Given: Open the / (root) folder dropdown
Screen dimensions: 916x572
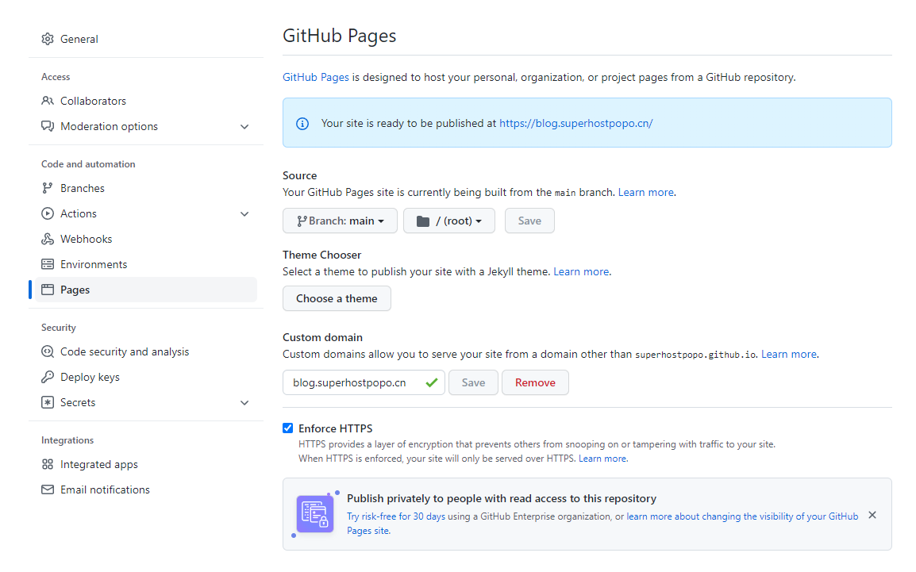Looking at the screenshot, I should [x=449, y=221].
